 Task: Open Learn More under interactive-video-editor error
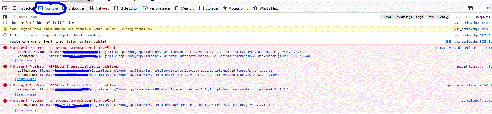pyautogui.click(x=26, y=60)
